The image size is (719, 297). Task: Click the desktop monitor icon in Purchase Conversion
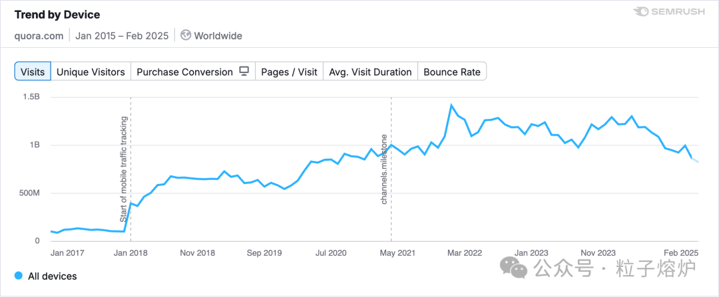244,71
